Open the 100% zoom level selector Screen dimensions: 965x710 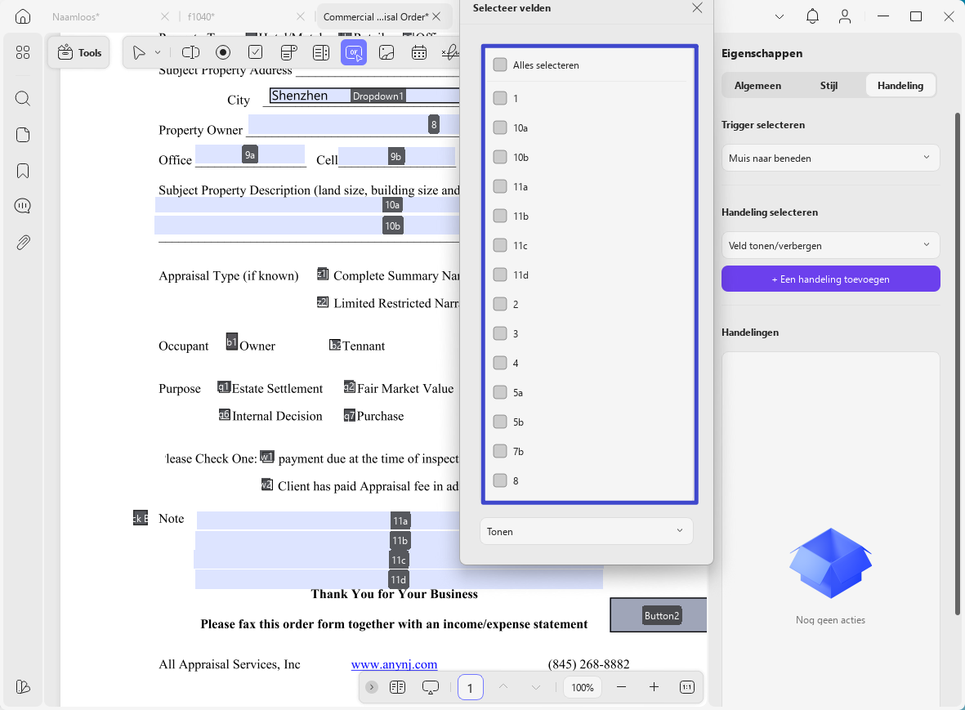[583, 687]
